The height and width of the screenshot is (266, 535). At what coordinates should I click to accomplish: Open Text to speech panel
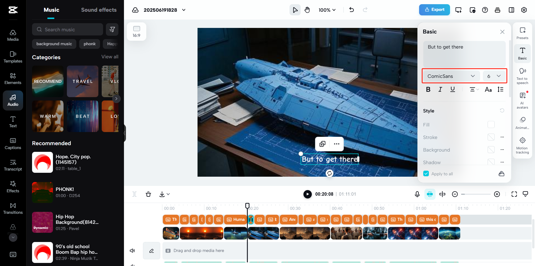click(x=522, y=76)
